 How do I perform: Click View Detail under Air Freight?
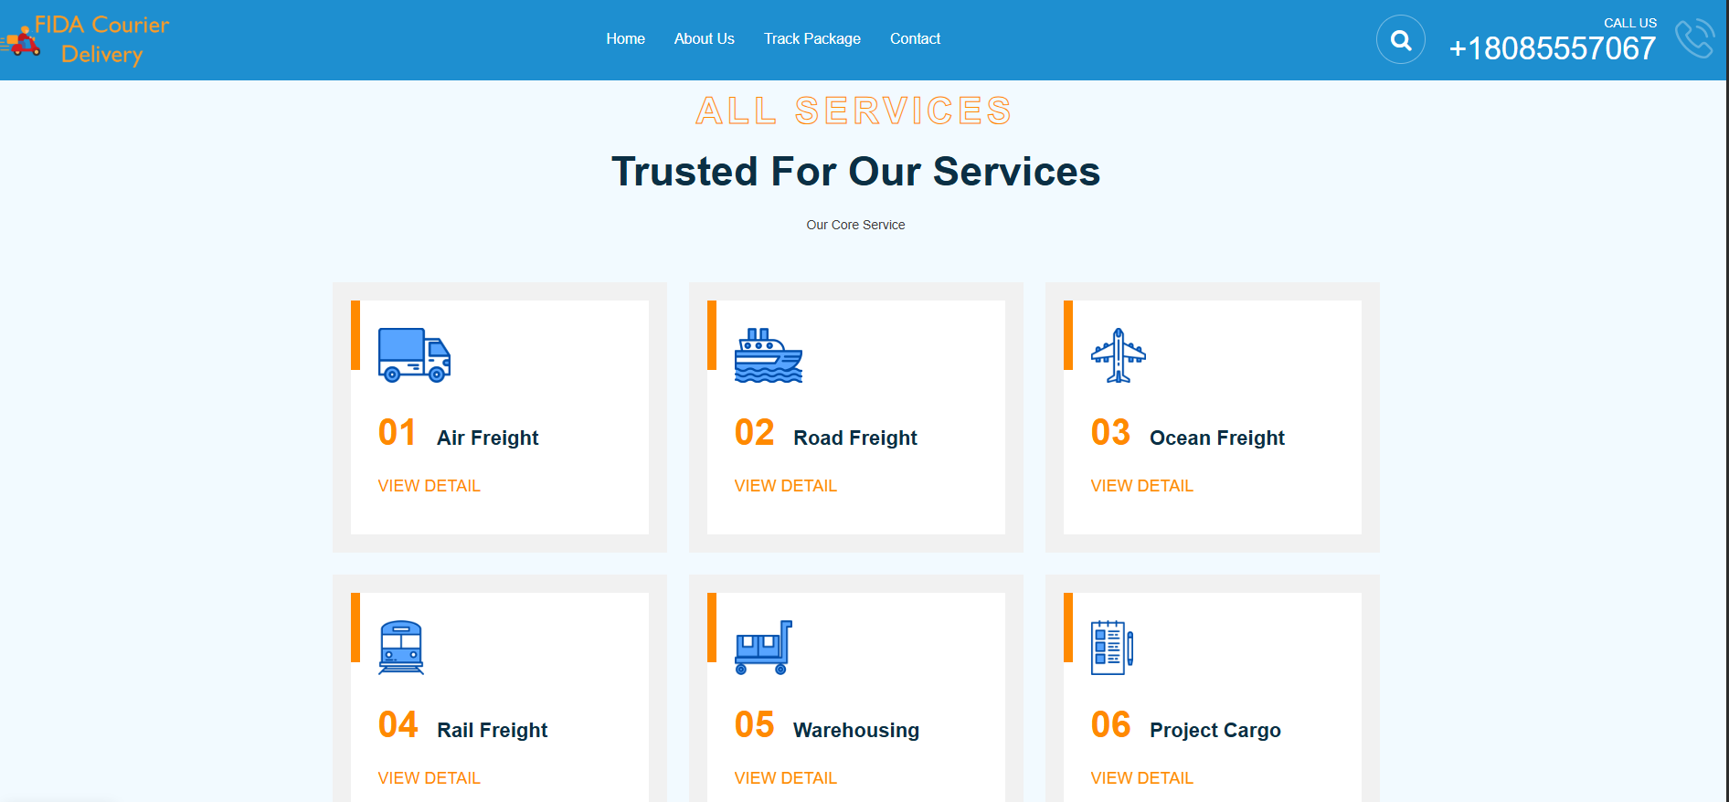pos(429,486)
